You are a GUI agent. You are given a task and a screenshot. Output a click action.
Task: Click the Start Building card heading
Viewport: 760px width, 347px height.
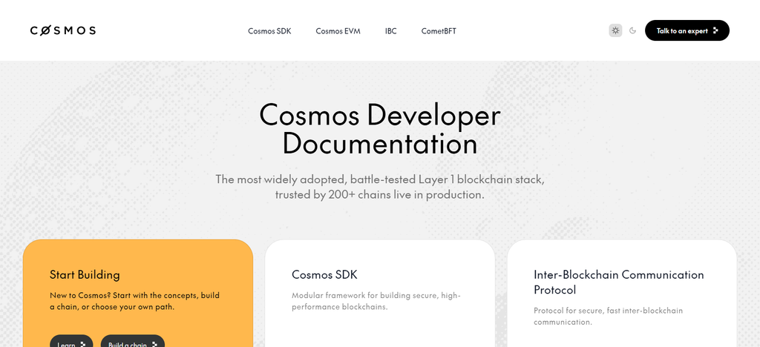85,275
